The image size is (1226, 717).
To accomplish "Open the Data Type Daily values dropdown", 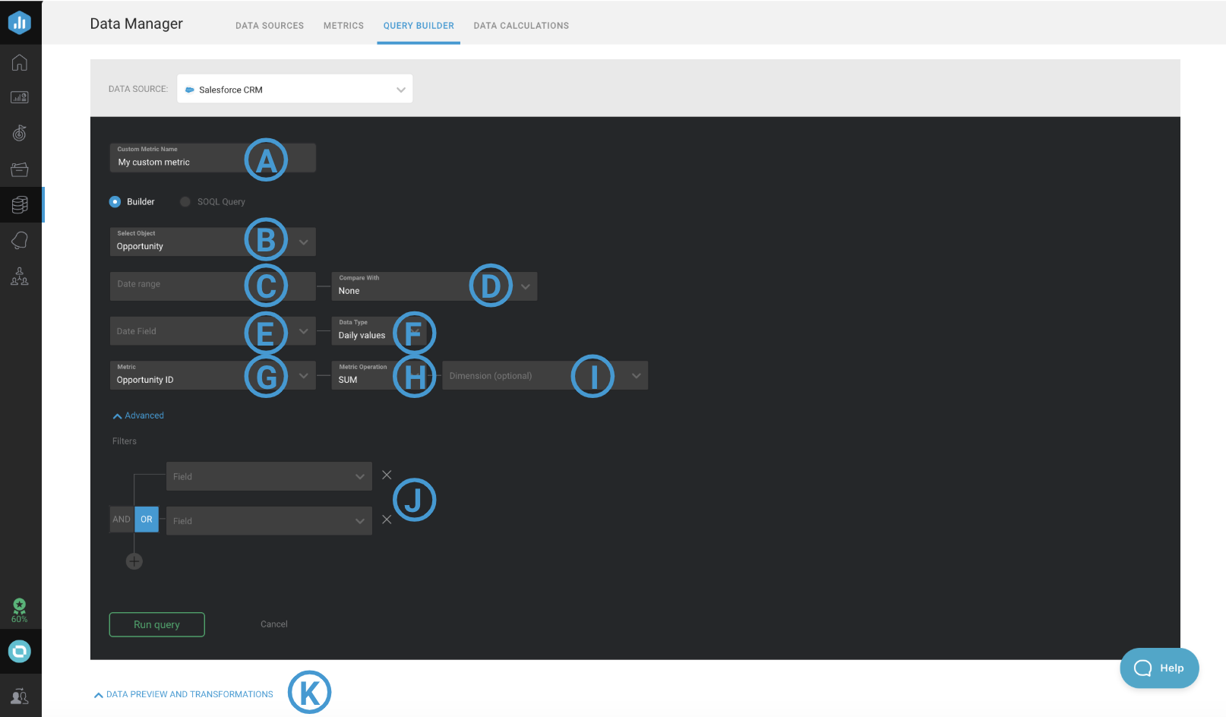I will tap(380, 330).
